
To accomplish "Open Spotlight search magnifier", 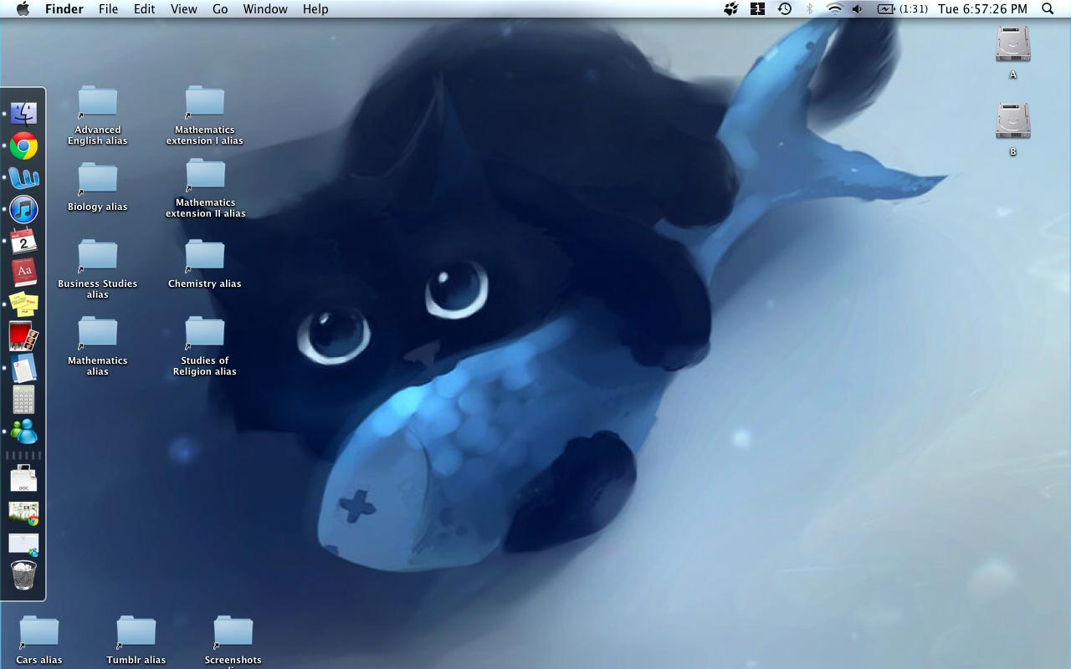I will (x=1048, y=8).
